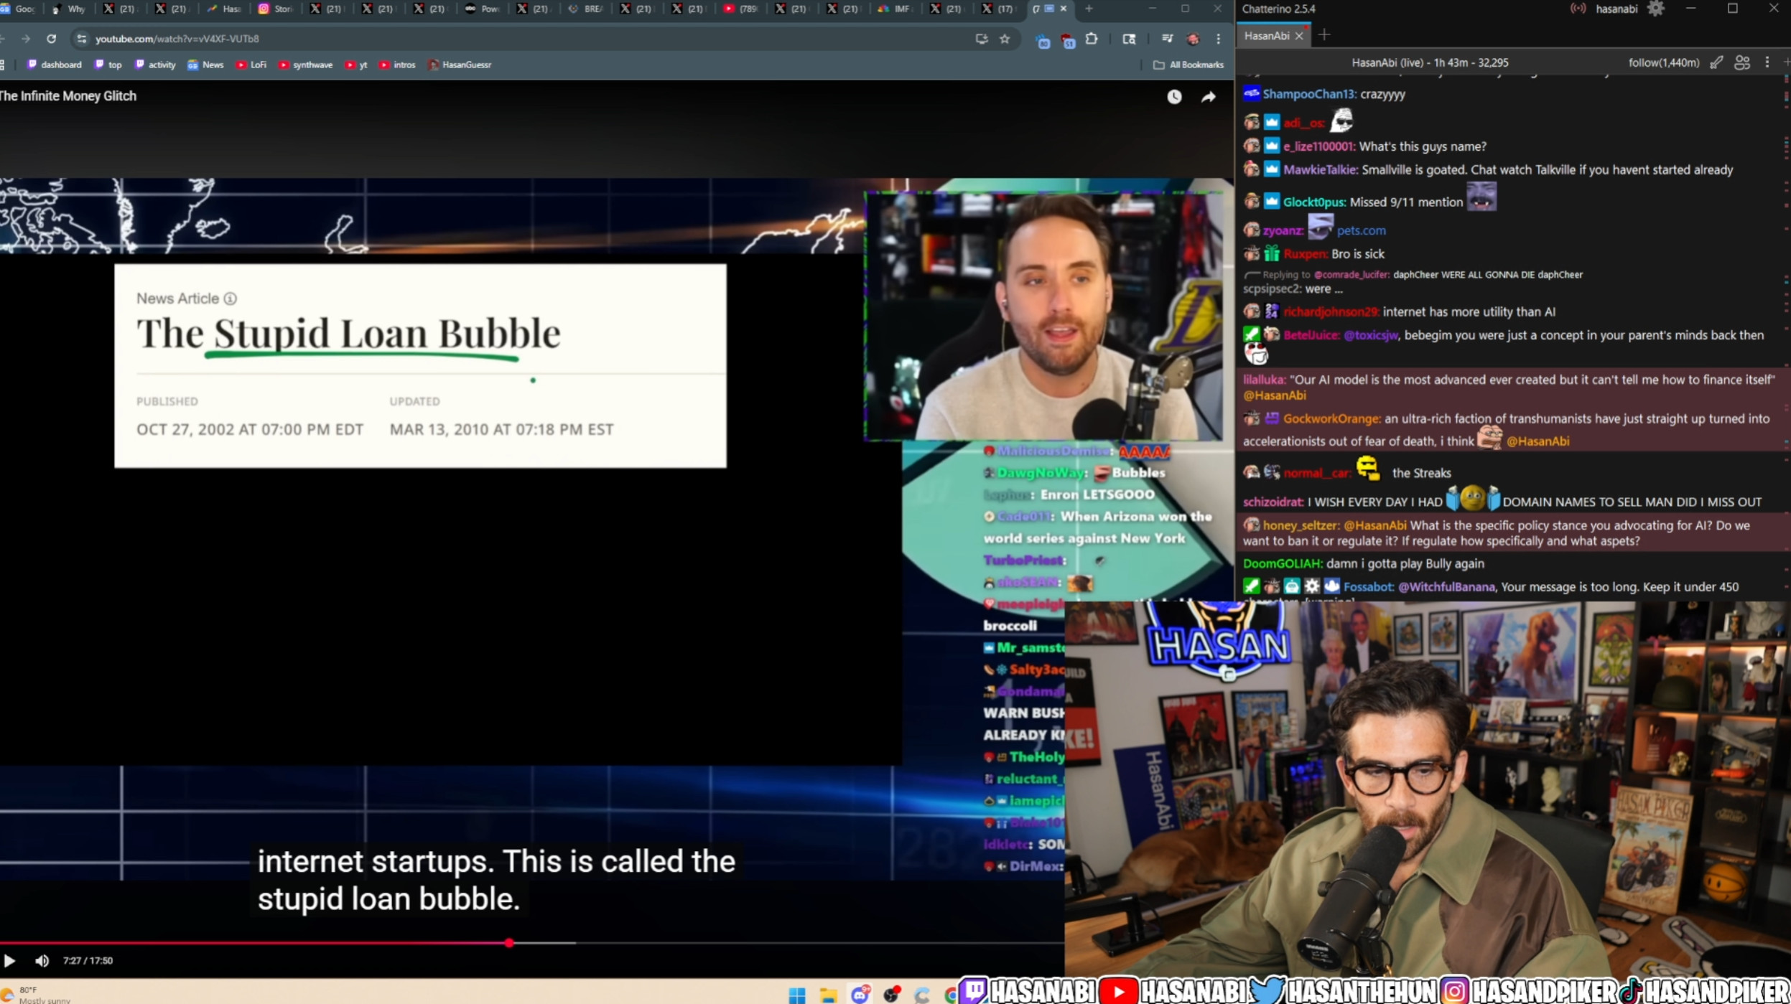Open Chrome extensions puzzle icon
Image resolution: width=1791 pixels, height=1004 pixels.
click(x=1092, y=39)
